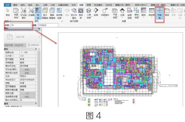Switch to the 分析 ribbon tab
Viewport: 185px width, 122px height.
coord(53,5)
